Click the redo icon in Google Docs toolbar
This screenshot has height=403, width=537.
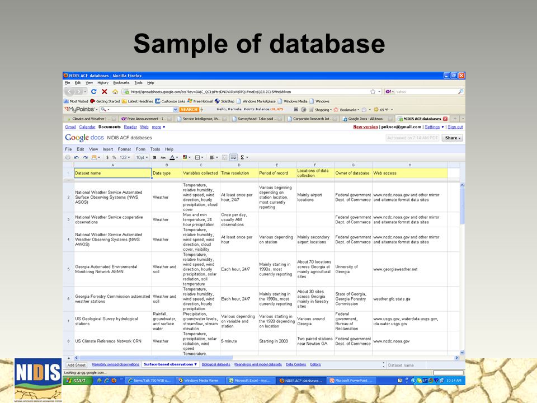coord(85,157)
